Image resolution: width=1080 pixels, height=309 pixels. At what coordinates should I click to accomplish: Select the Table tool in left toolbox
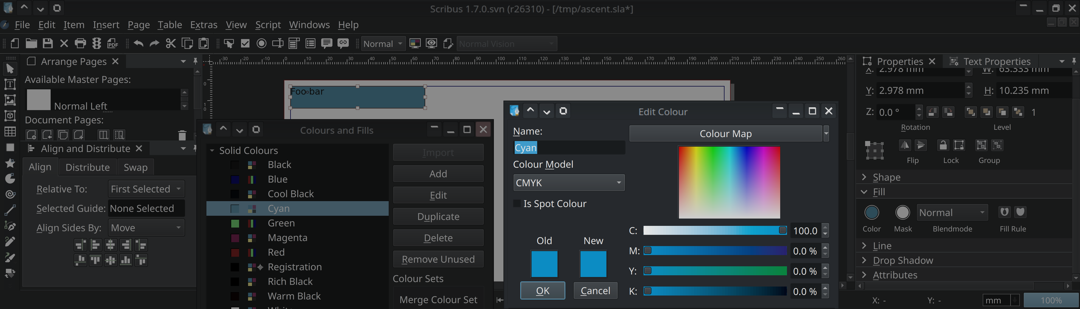point(10,131)
